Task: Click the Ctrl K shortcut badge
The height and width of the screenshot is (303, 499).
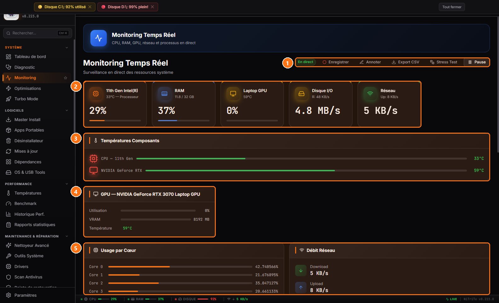Action: (x=63, y=33)
